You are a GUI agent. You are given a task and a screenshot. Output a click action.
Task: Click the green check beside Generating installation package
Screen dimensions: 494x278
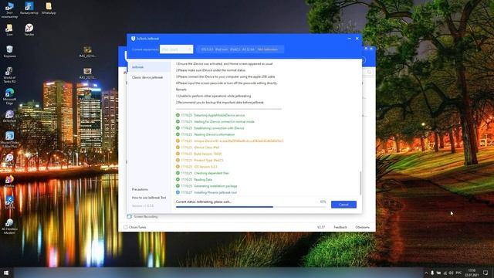[x=178, y=186]
